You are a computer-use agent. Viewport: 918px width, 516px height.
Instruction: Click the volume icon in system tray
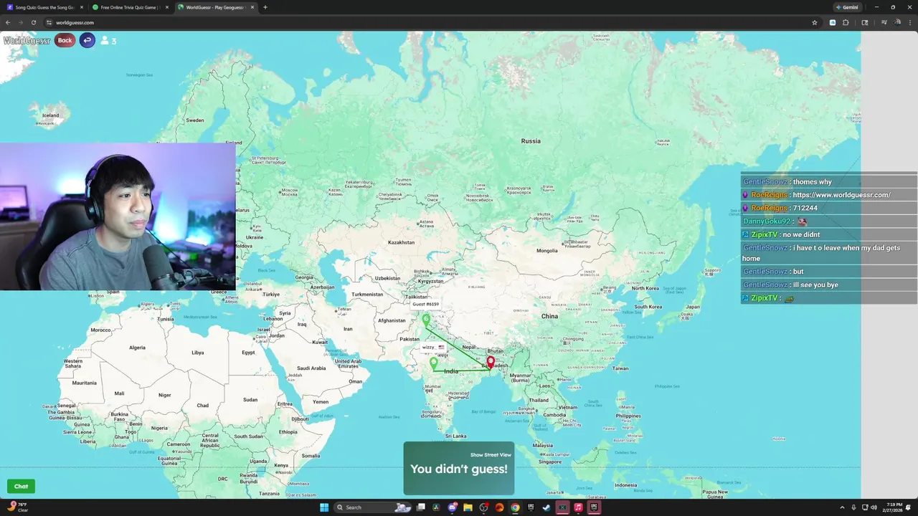(874, 507)
